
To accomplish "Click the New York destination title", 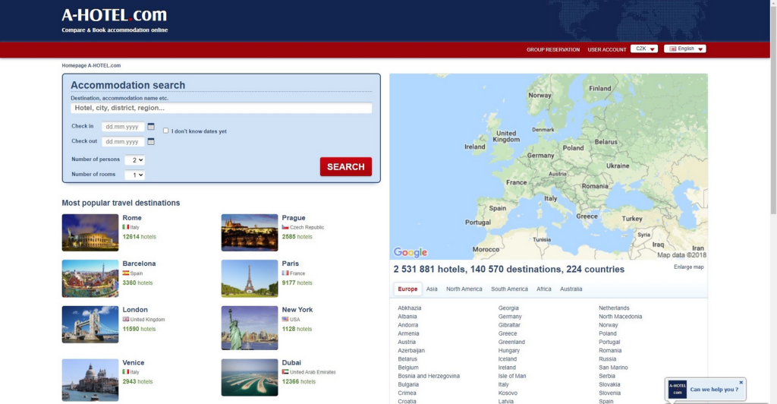I will tap(297, 309).
